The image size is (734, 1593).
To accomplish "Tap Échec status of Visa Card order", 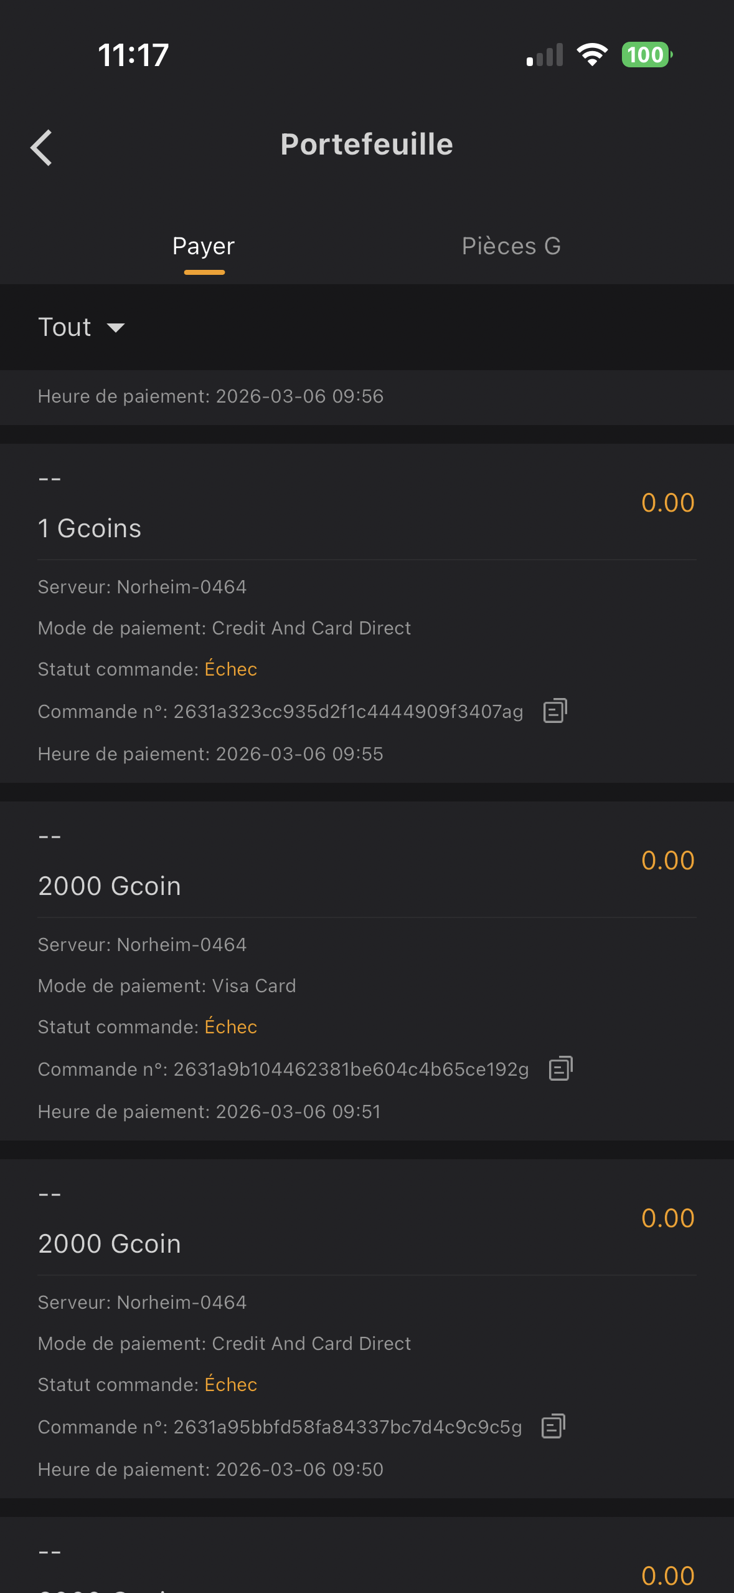I will (x=231, y=1027).
